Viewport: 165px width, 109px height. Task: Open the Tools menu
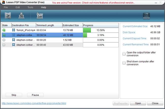click(30, 7)
